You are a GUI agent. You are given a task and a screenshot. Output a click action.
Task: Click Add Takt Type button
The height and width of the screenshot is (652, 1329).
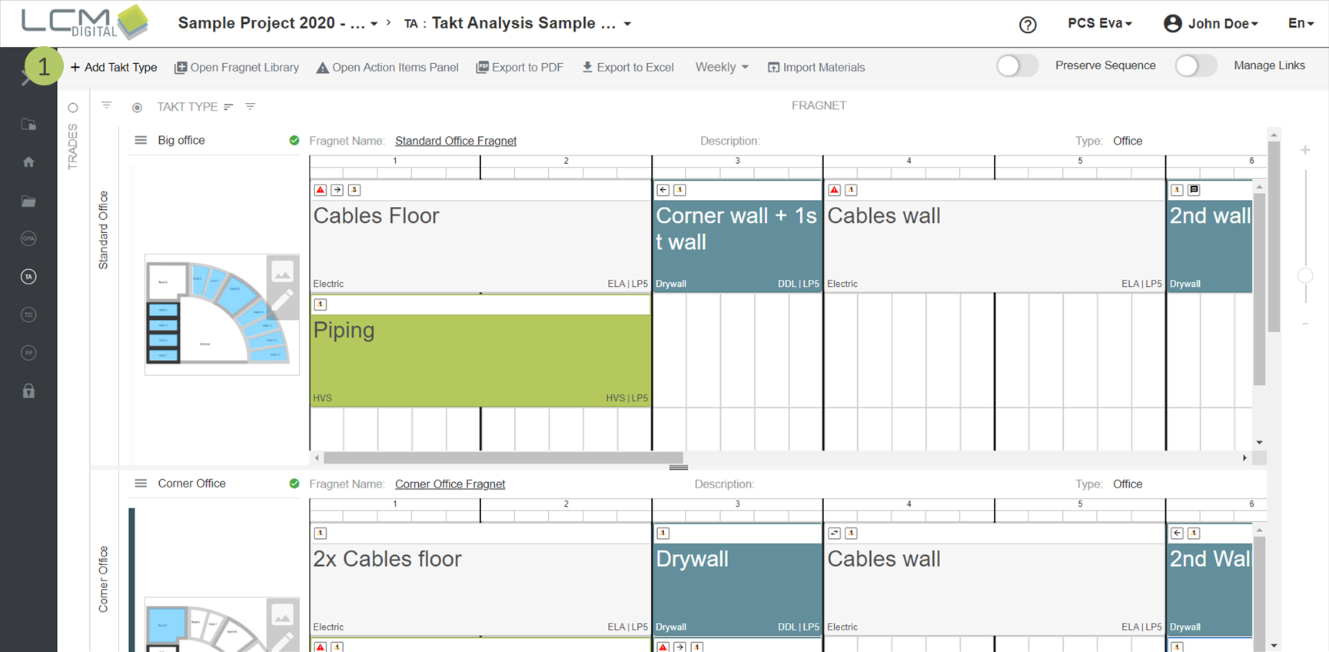114,68
